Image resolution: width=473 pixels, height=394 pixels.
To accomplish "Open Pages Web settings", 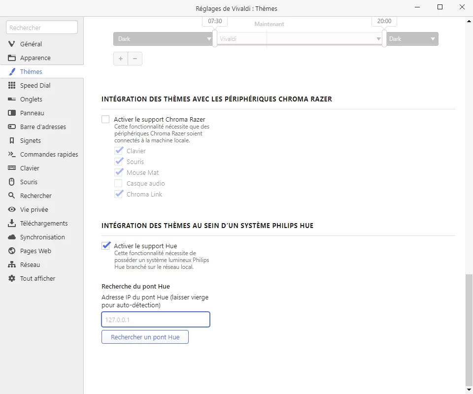I will coord(42,251).
